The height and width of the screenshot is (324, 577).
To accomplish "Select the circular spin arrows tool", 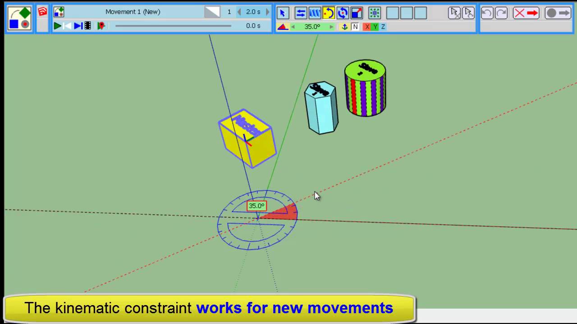I will [x=343, y=13].
